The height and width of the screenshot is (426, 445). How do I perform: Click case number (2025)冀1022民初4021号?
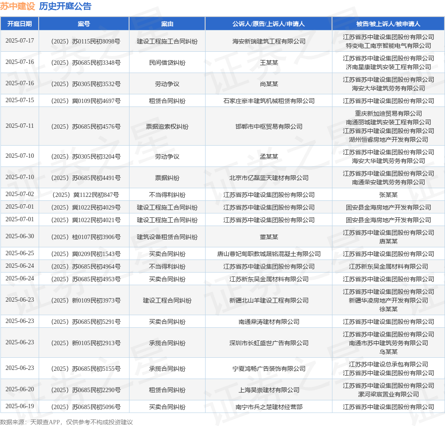pos(86,220)
